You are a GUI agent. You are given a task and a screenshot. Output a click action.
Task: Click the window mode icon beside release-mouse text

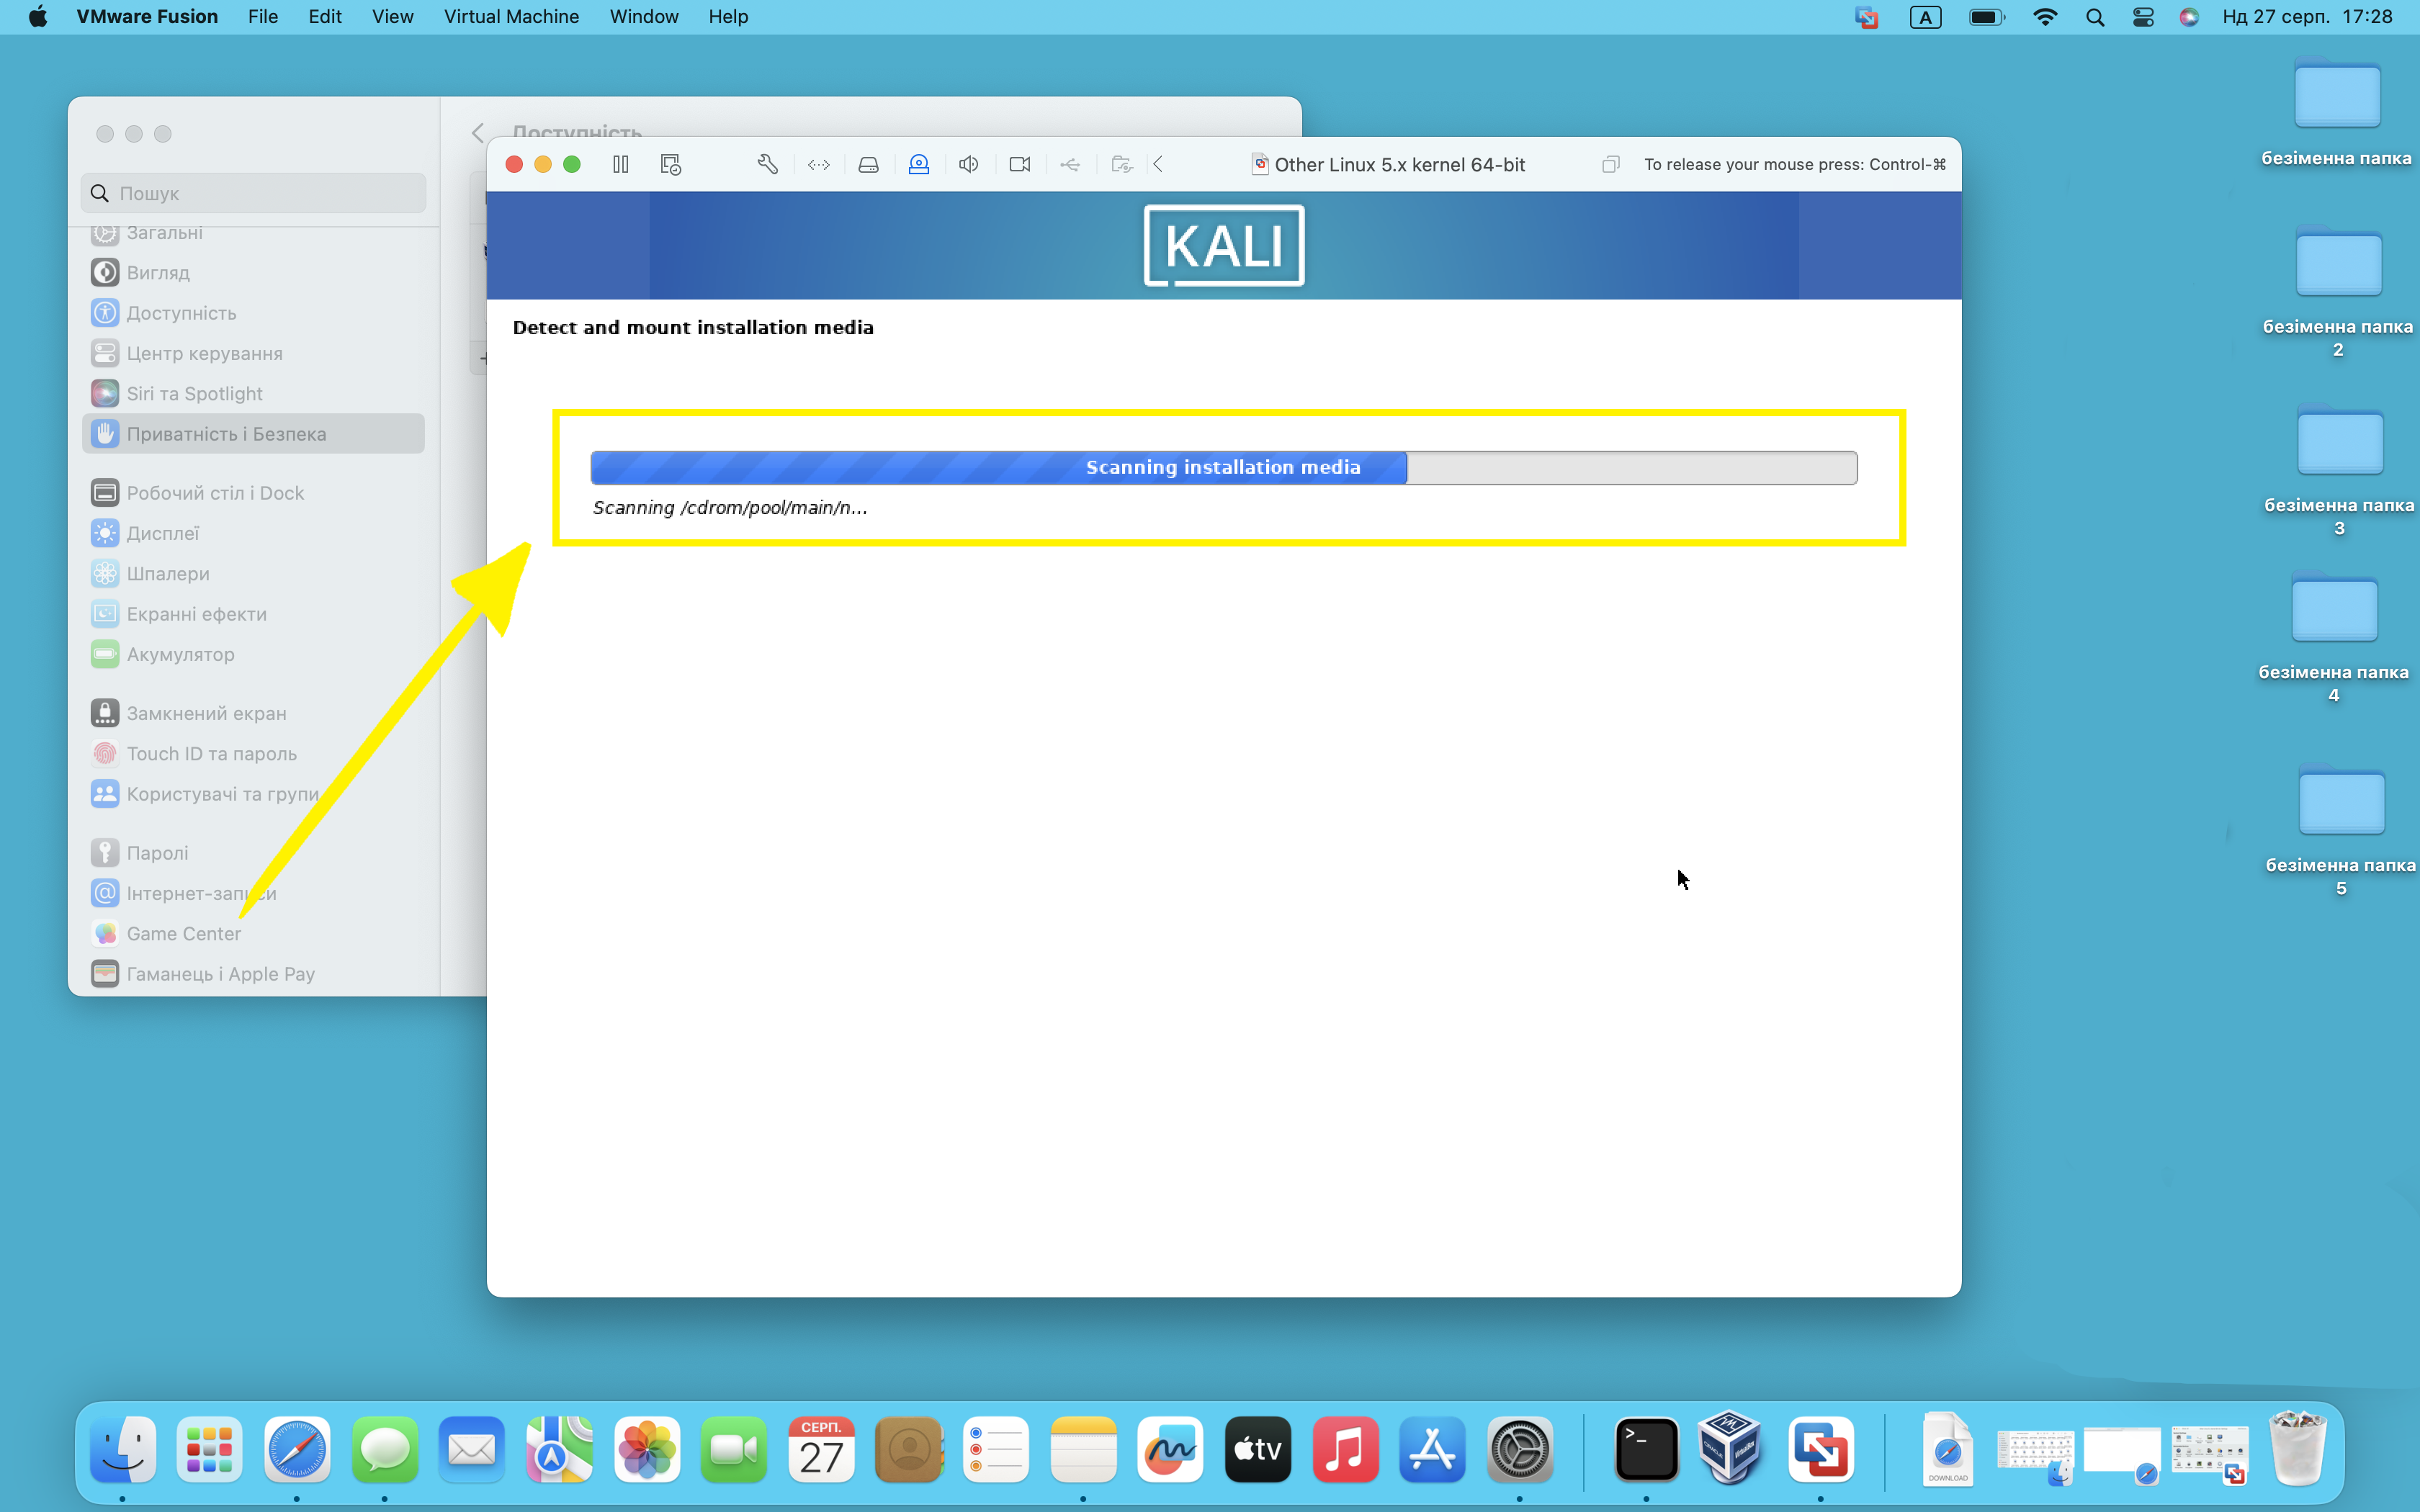click(1610, 164)
